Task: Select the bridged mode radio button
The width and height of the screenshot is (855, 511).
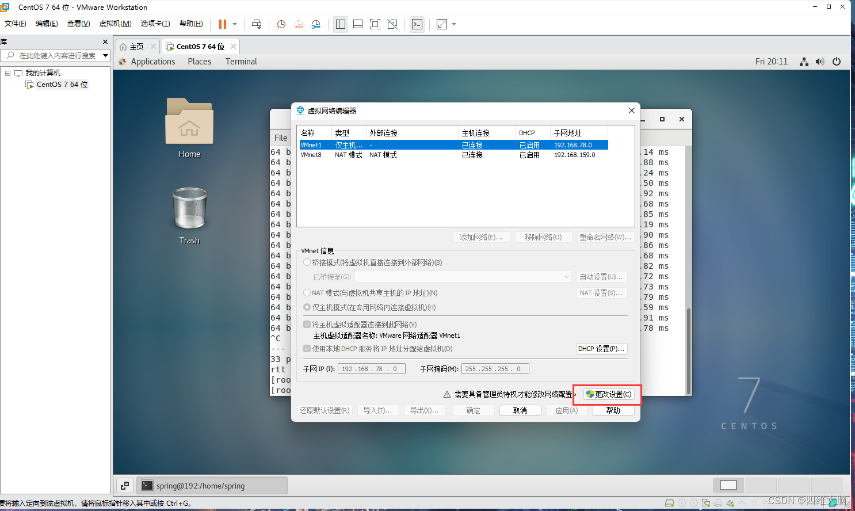Action: click(x=307, y=262)
